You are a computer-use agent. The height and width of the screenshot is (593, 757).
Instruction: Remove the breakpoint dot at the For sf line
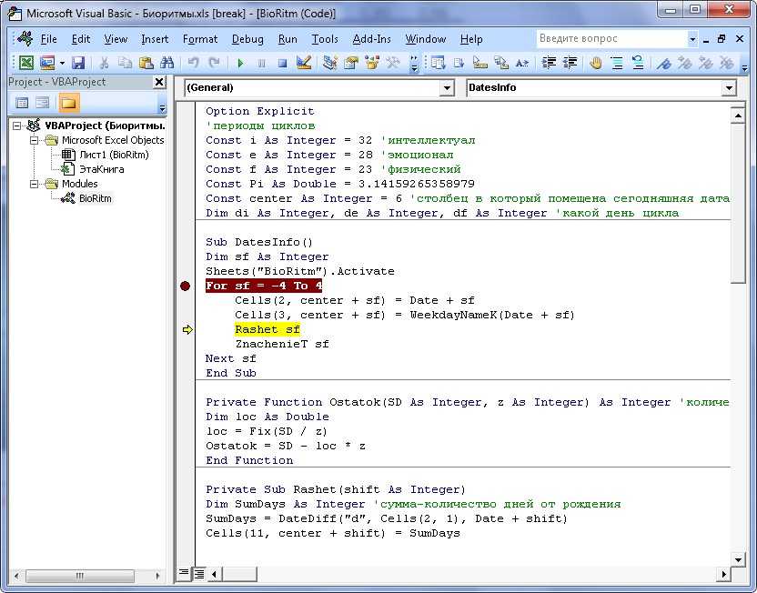pyautogui.click(x=185, y=286)
